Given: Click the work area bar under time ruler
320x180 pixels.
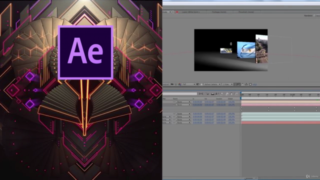Looking at the screenshot, I should [280, 98].
